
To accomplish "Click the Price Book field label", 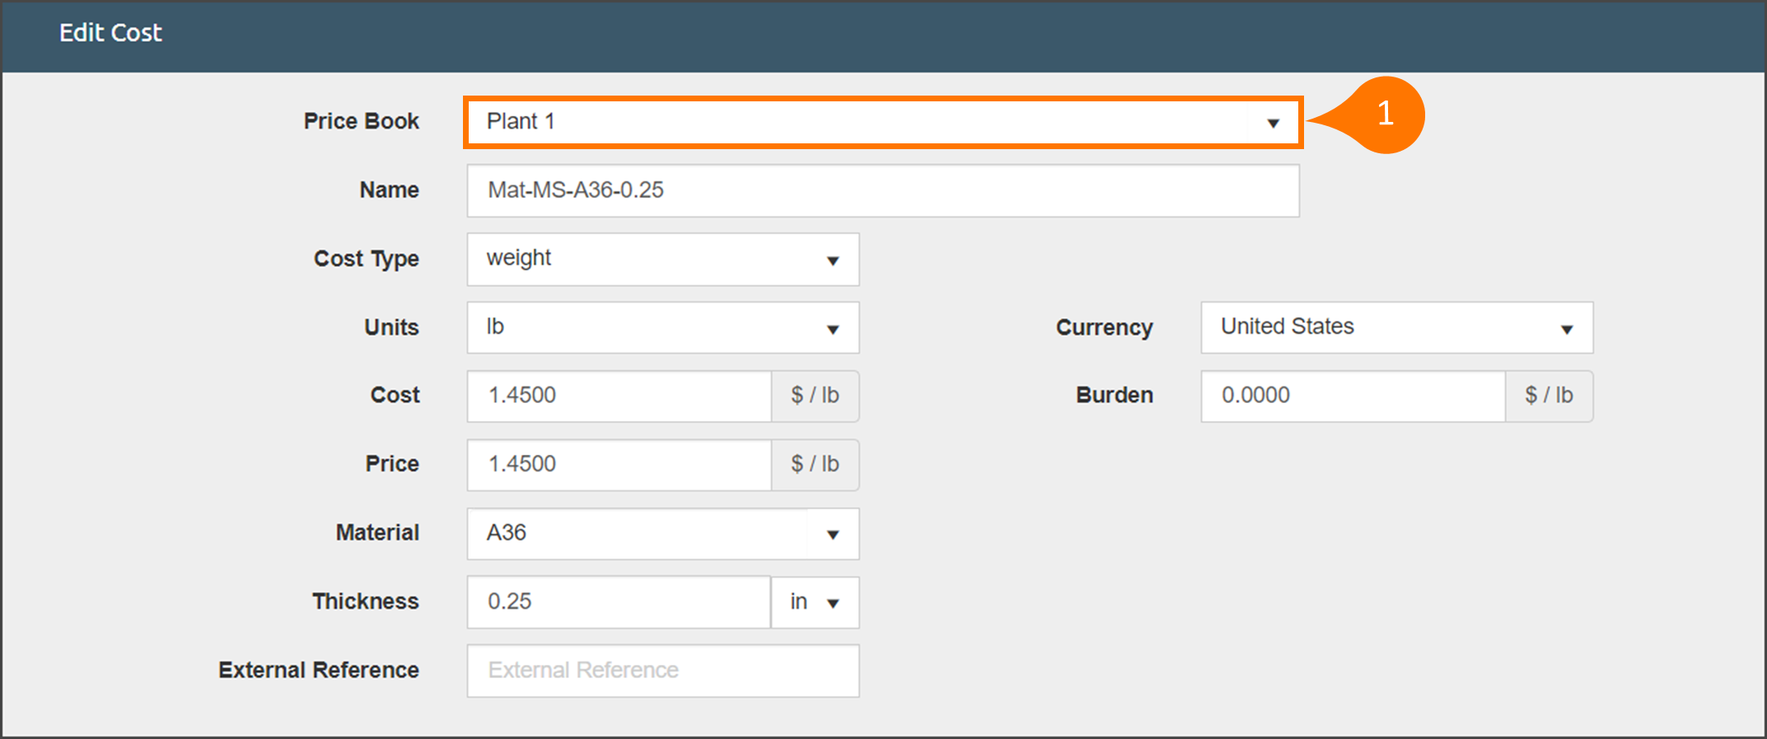I will pos(361,121).
